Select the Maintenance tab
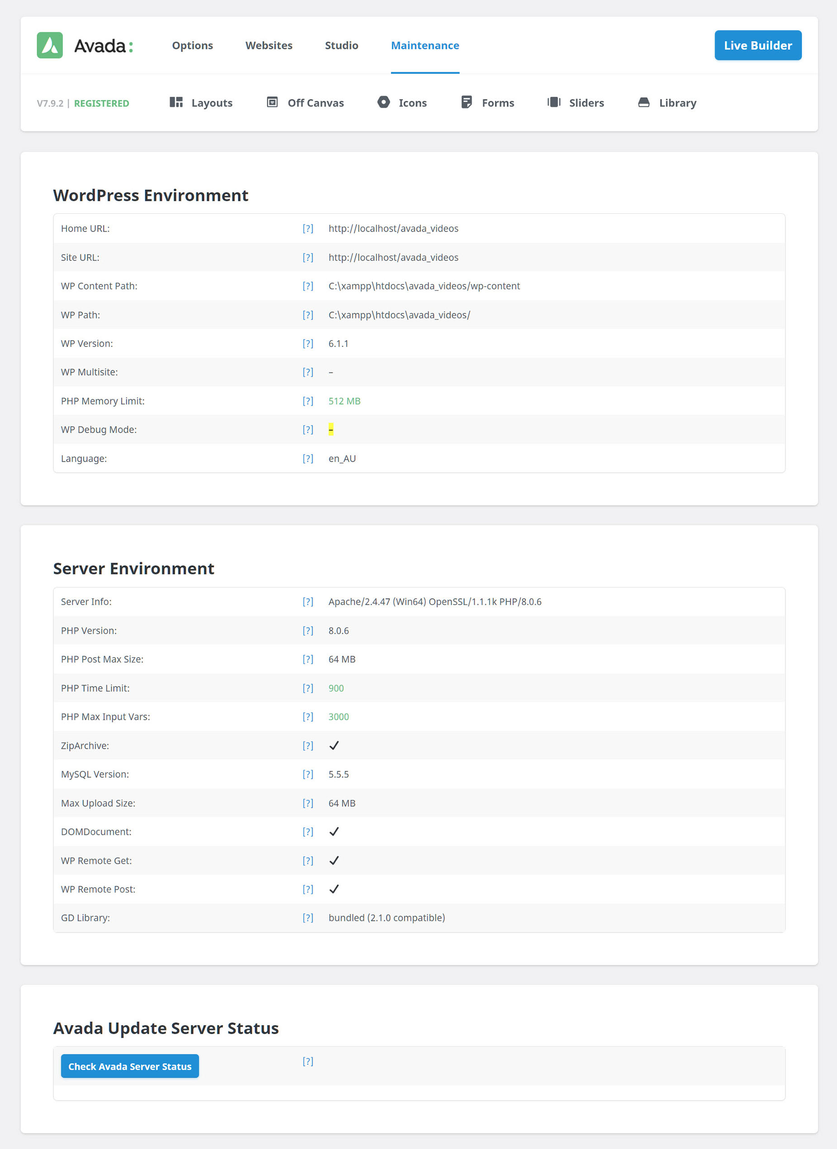Screen dimensions: 837x1149 click(425, 46)
